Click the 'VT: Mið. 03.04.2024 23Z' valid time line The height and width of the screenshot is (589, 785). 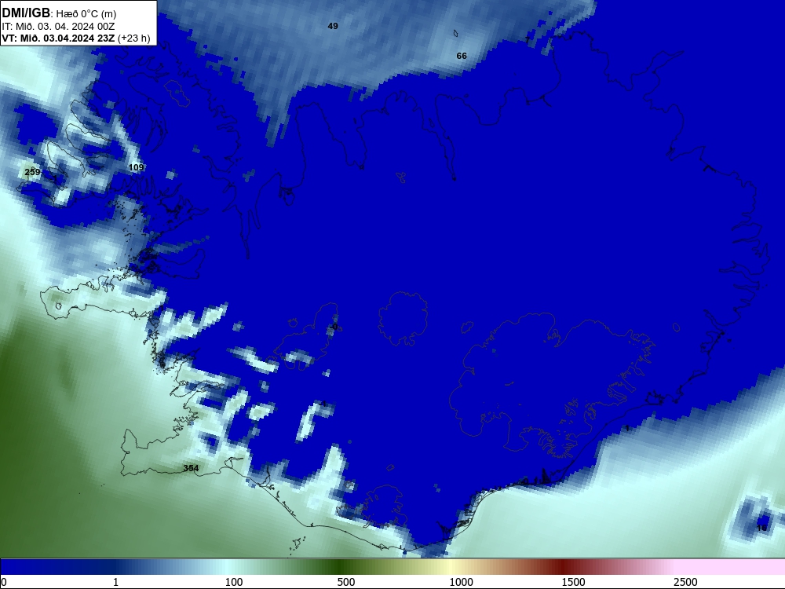[58, 38]
